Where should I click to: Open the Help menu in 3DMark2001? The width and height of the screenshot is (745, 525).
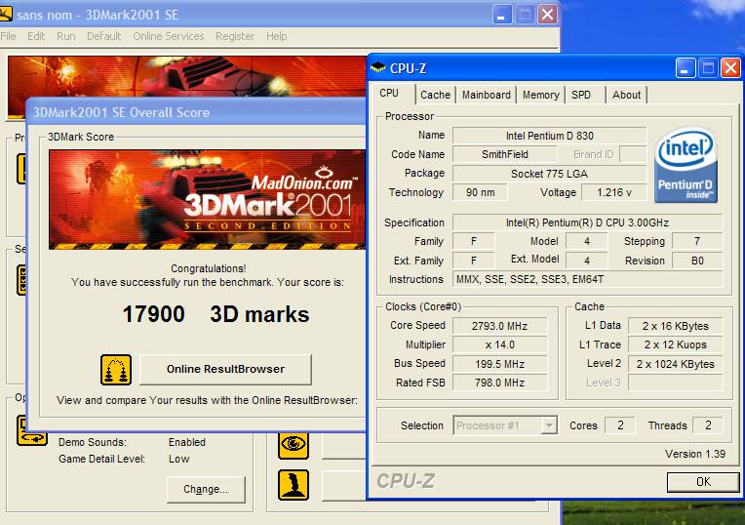coord(276,36)
